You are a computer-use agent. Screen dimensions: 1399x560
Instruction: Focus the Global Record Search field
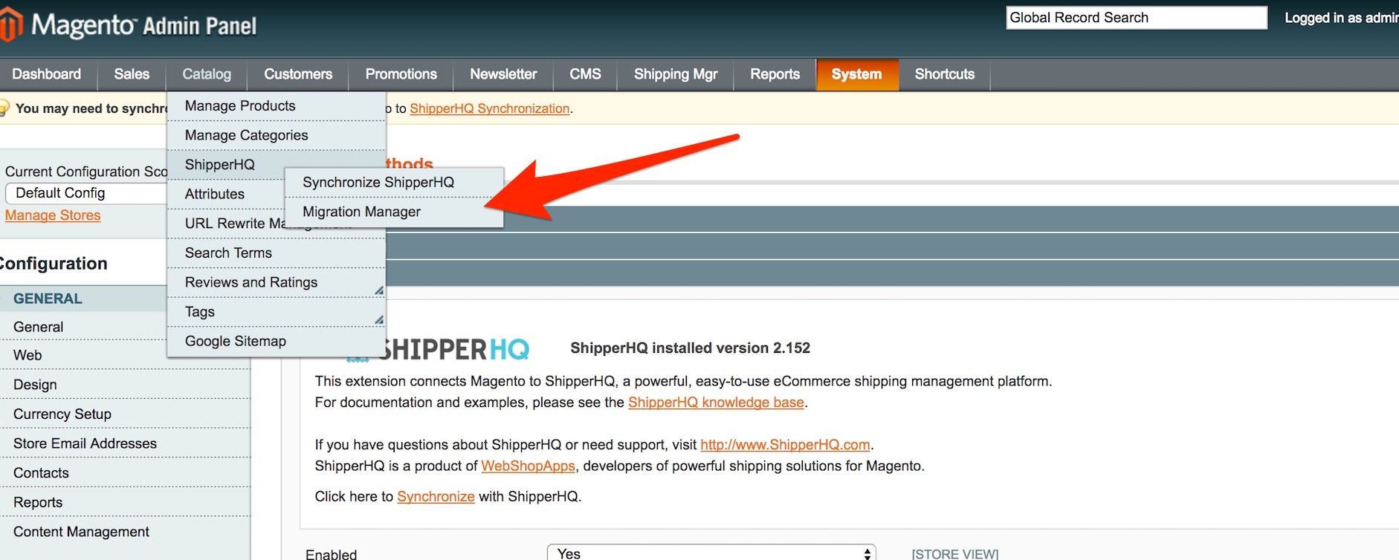(x=1136, y=18)
